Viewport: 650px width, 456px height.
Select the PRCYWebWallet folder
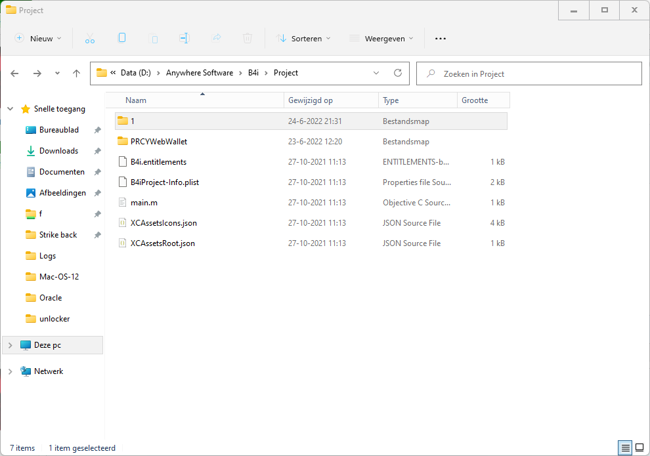click(x=158, y=142)
